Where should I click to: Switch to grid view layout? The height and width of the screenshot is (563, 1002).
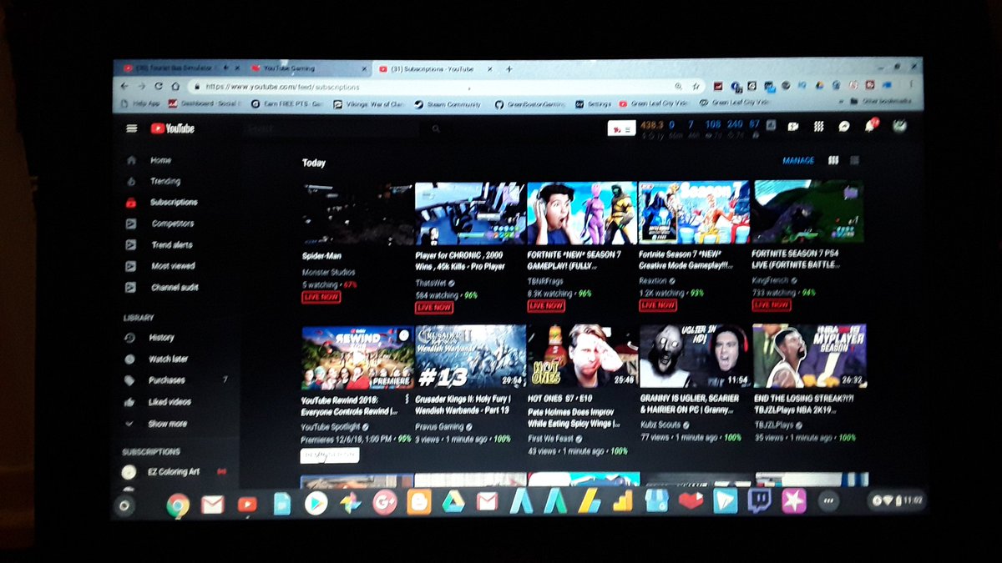coord(832,160)
